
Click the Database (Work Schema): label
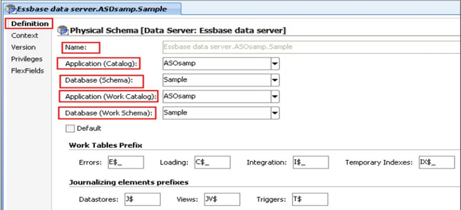click(x=108, y=113)
